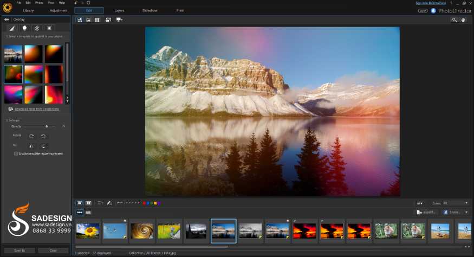
Task: Switch to viewer and browser mode
Action: (80, 20)
